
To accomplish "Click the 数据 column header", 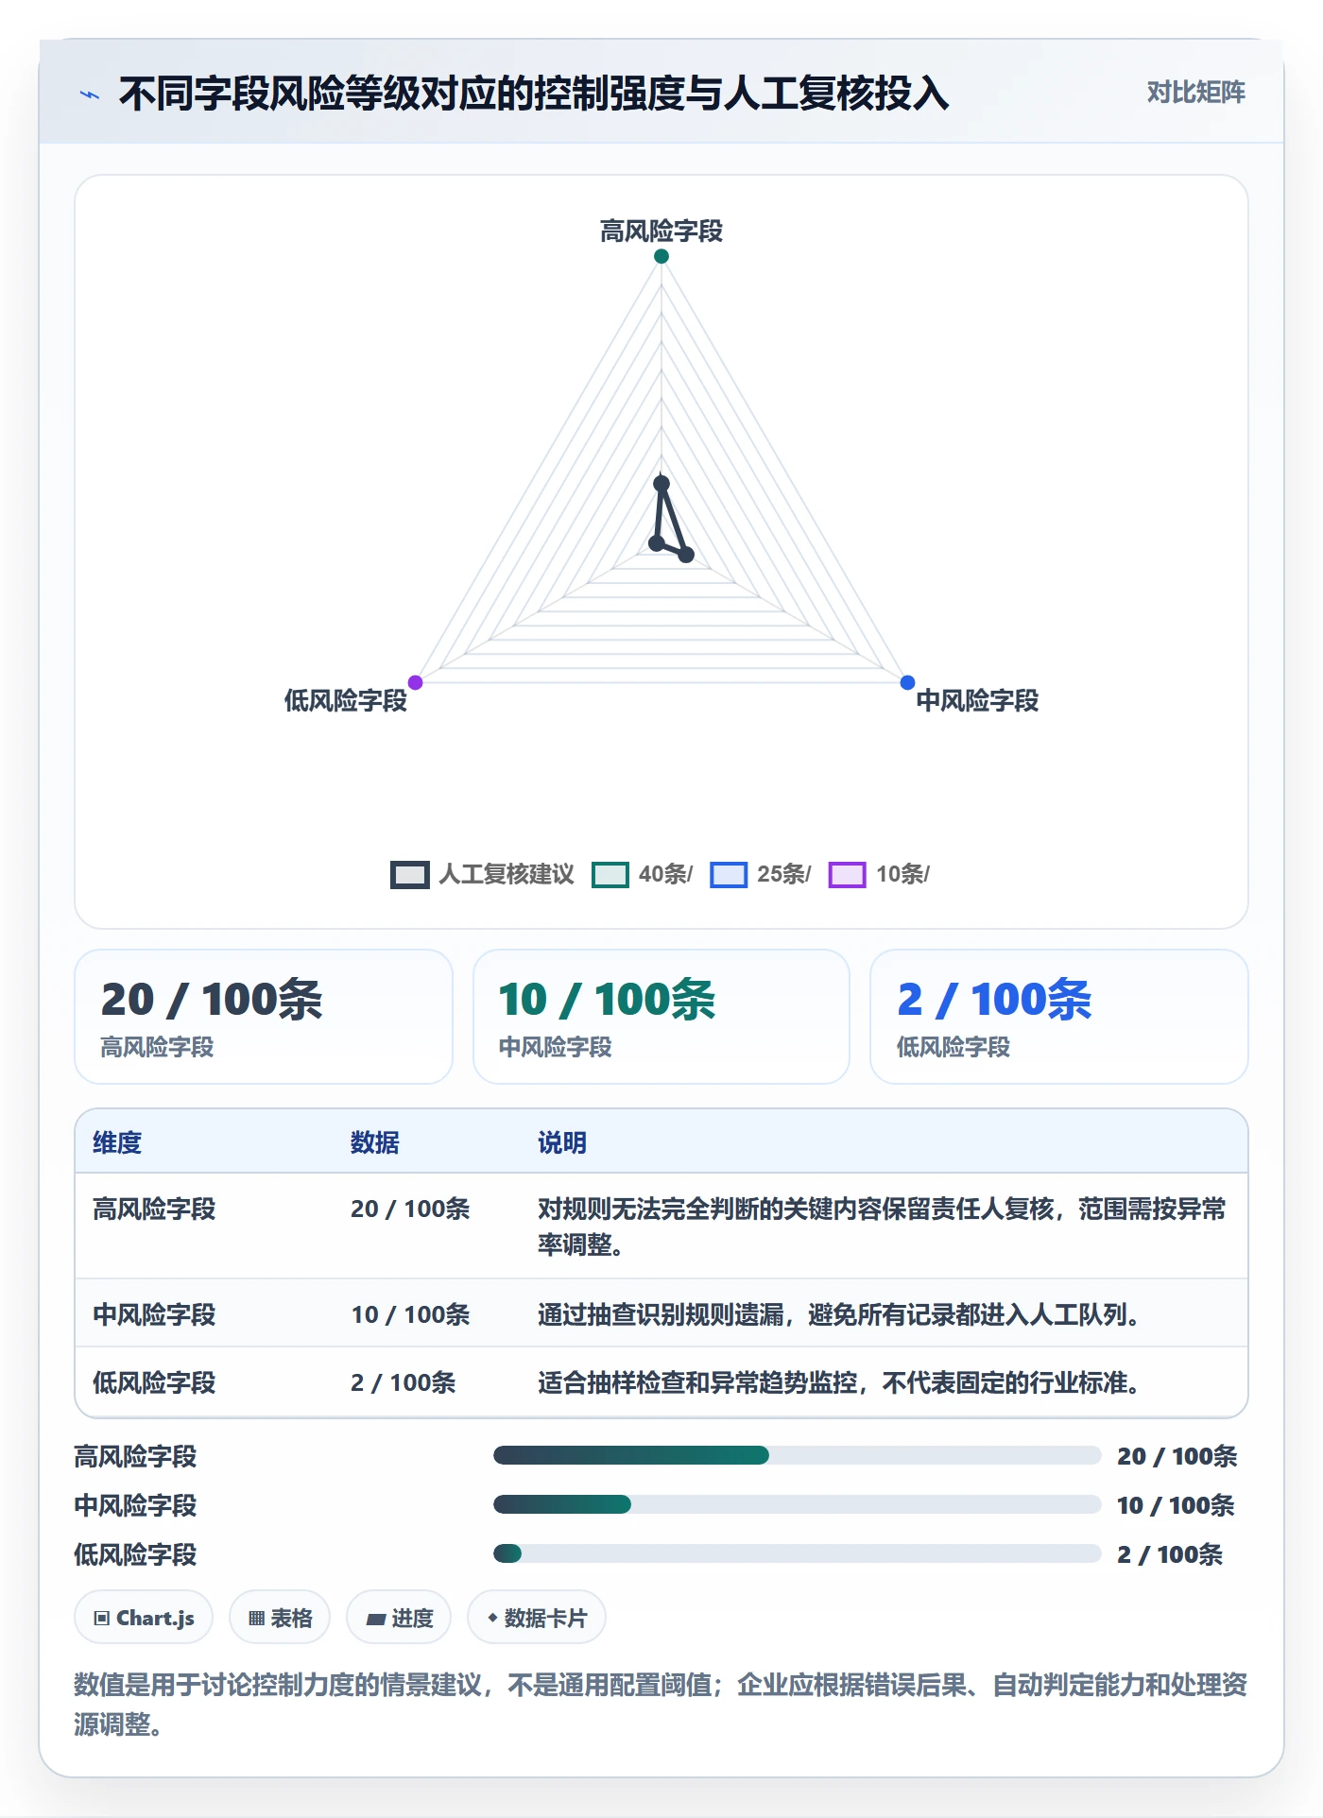I will click(x=375, y=1142).
